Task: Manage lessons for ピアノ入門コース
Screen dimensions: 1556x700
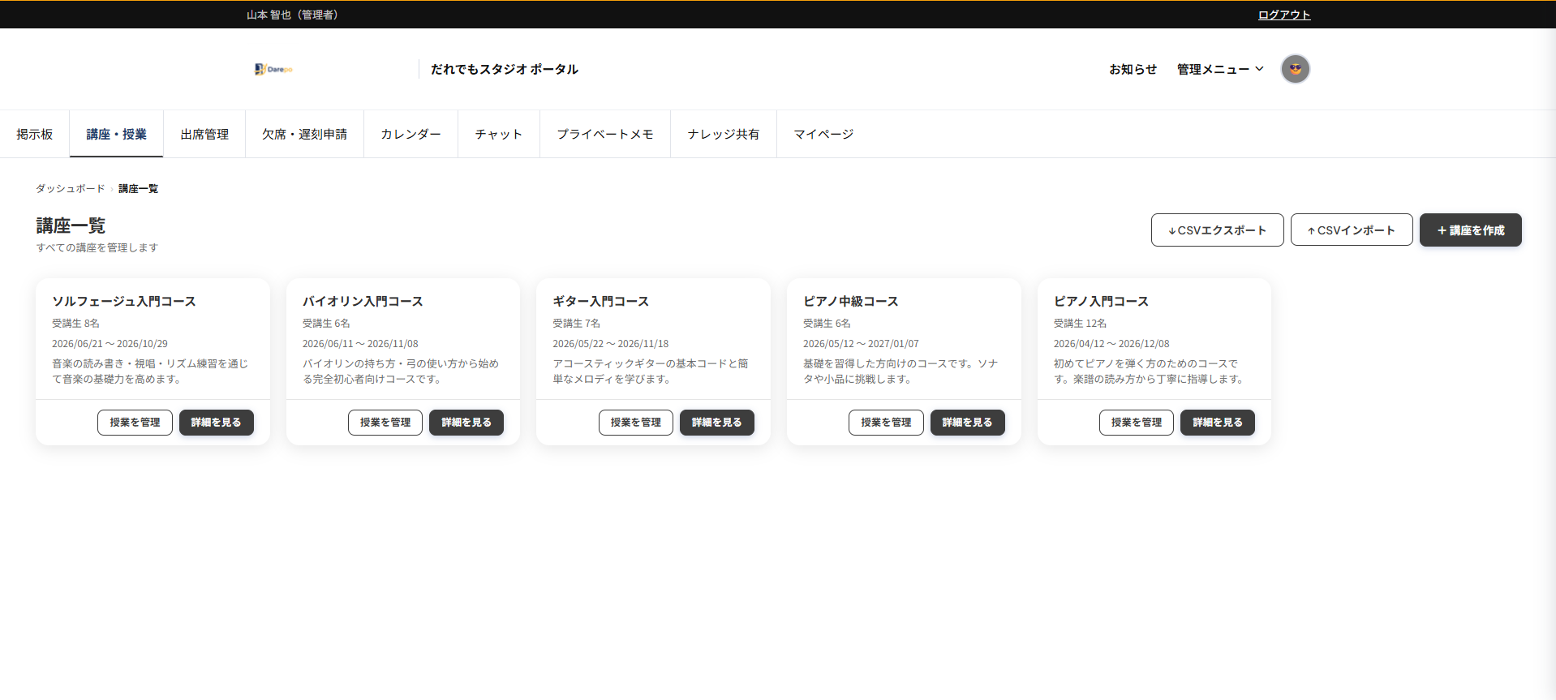Action: (1137, 423)
